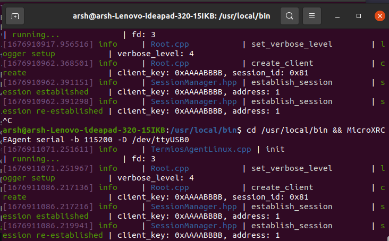The height and width of the screenshot is (241, 389).
Task: Click timestamp [1676911071.251967]
Action: click(x=48, y=168)
